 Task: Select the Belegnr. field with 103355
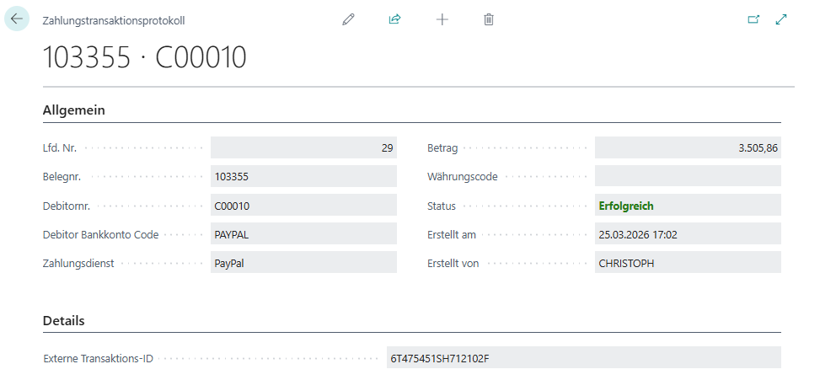pyautogui.click(x=303, y=177)
